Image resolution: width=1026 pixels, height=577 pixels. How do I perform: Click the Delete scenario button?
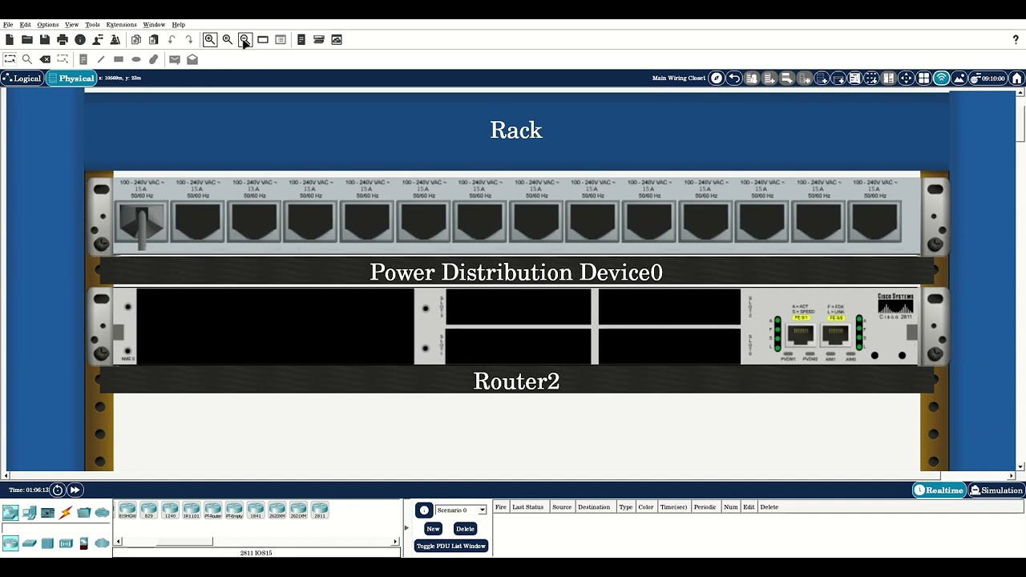(465, 529)
